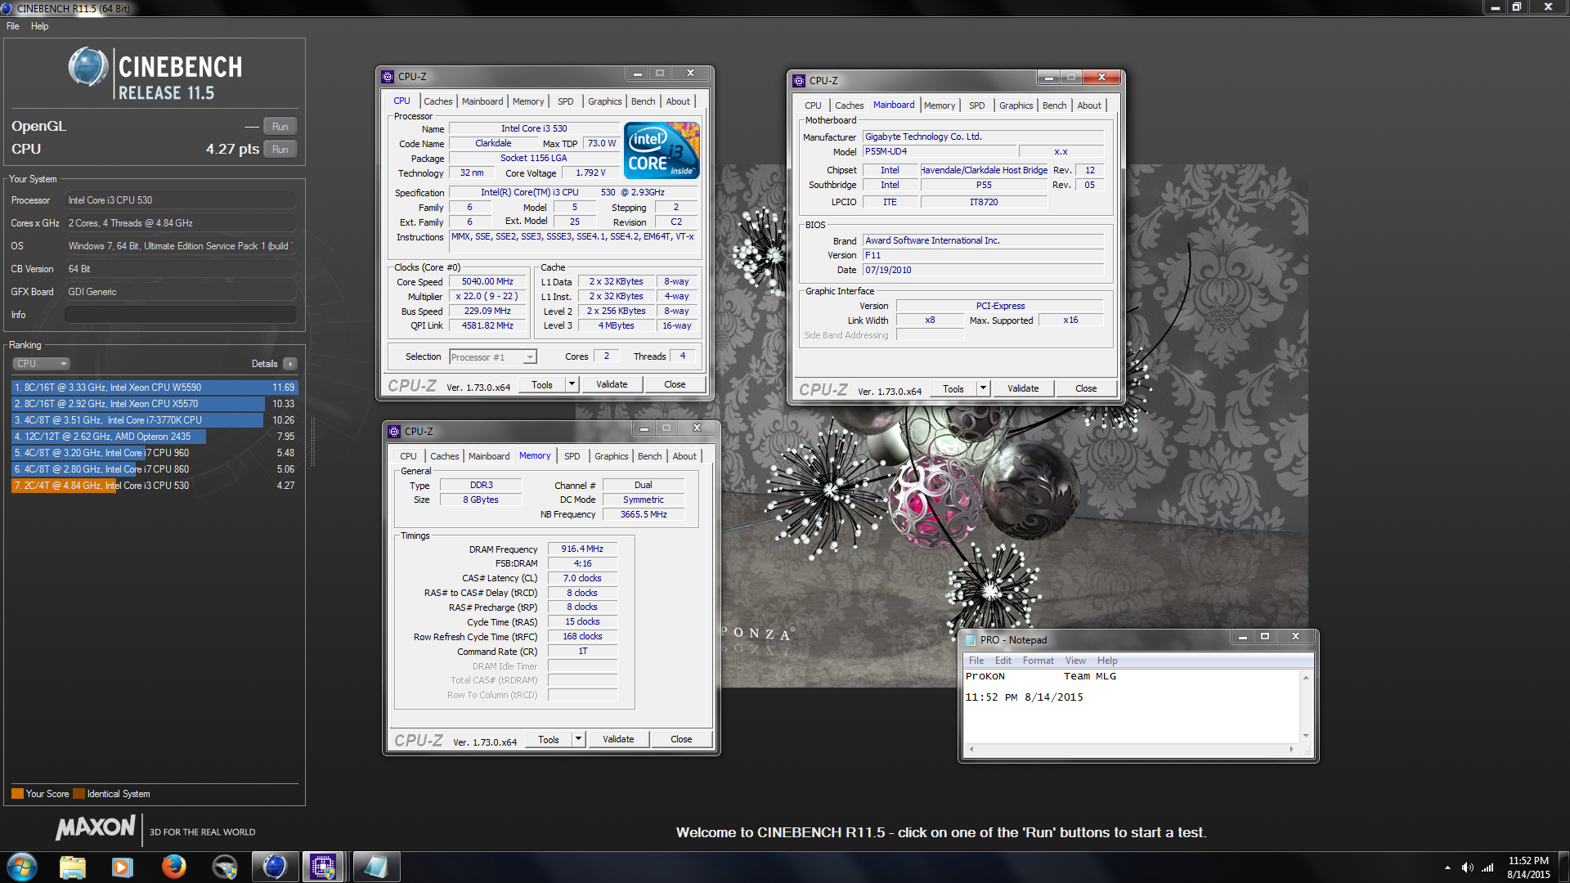Click Tools button in CPU tab window
Screen dimensions: 1570x883
pos(542,385)
